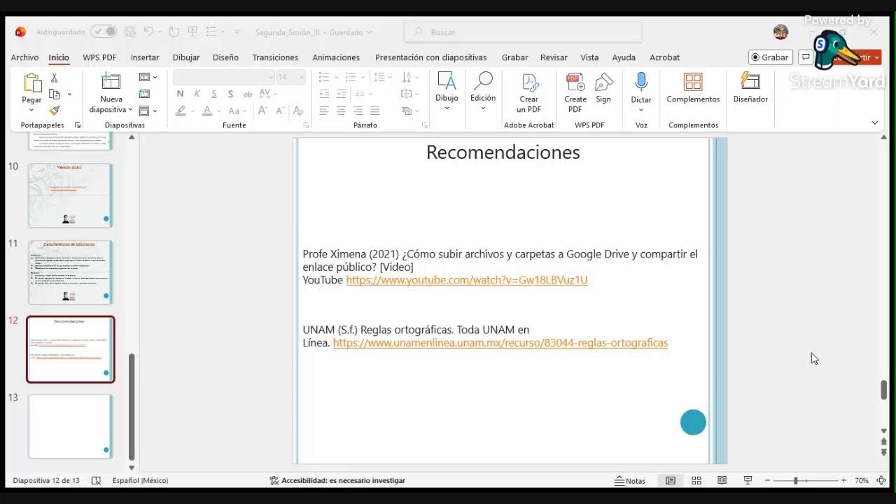Add a slide with Nueva diapositiva icon
896x504 pixels.
(111, 82)
